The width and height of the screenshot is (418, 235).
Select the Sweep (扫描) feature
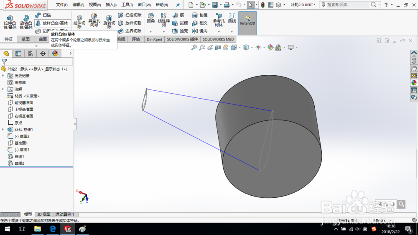tap(43, 15)
